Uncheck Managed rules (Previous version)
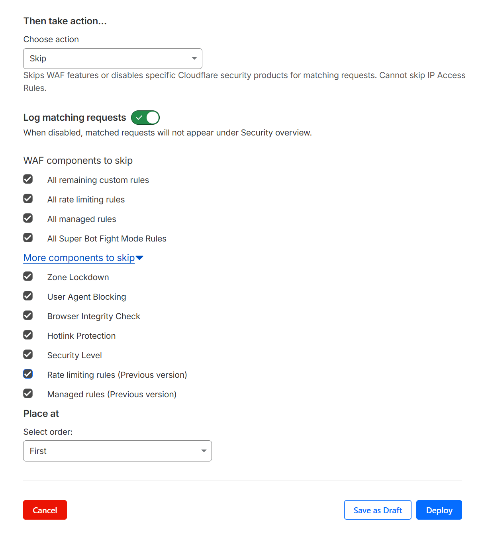Screen dimensions: 486x534 tap(28, 393)
